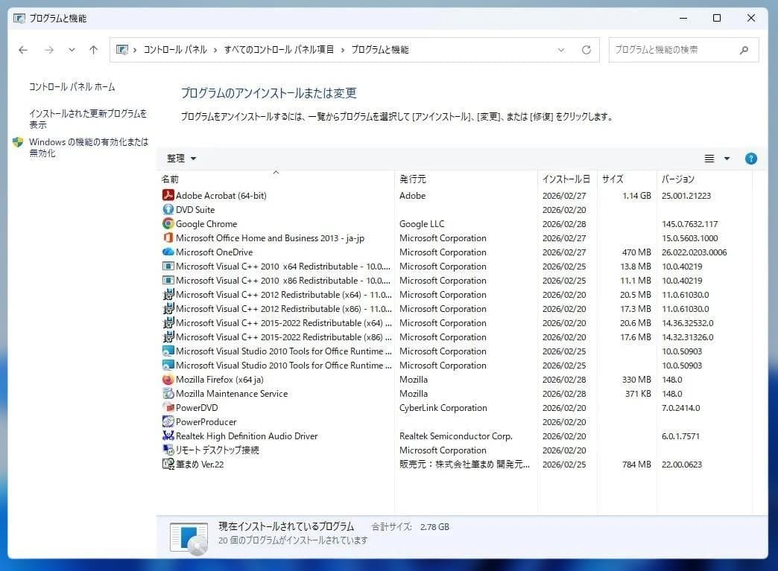Open the recent locations chevron
The width and height of the screenshot is (778, 571).
pos(72,50)
